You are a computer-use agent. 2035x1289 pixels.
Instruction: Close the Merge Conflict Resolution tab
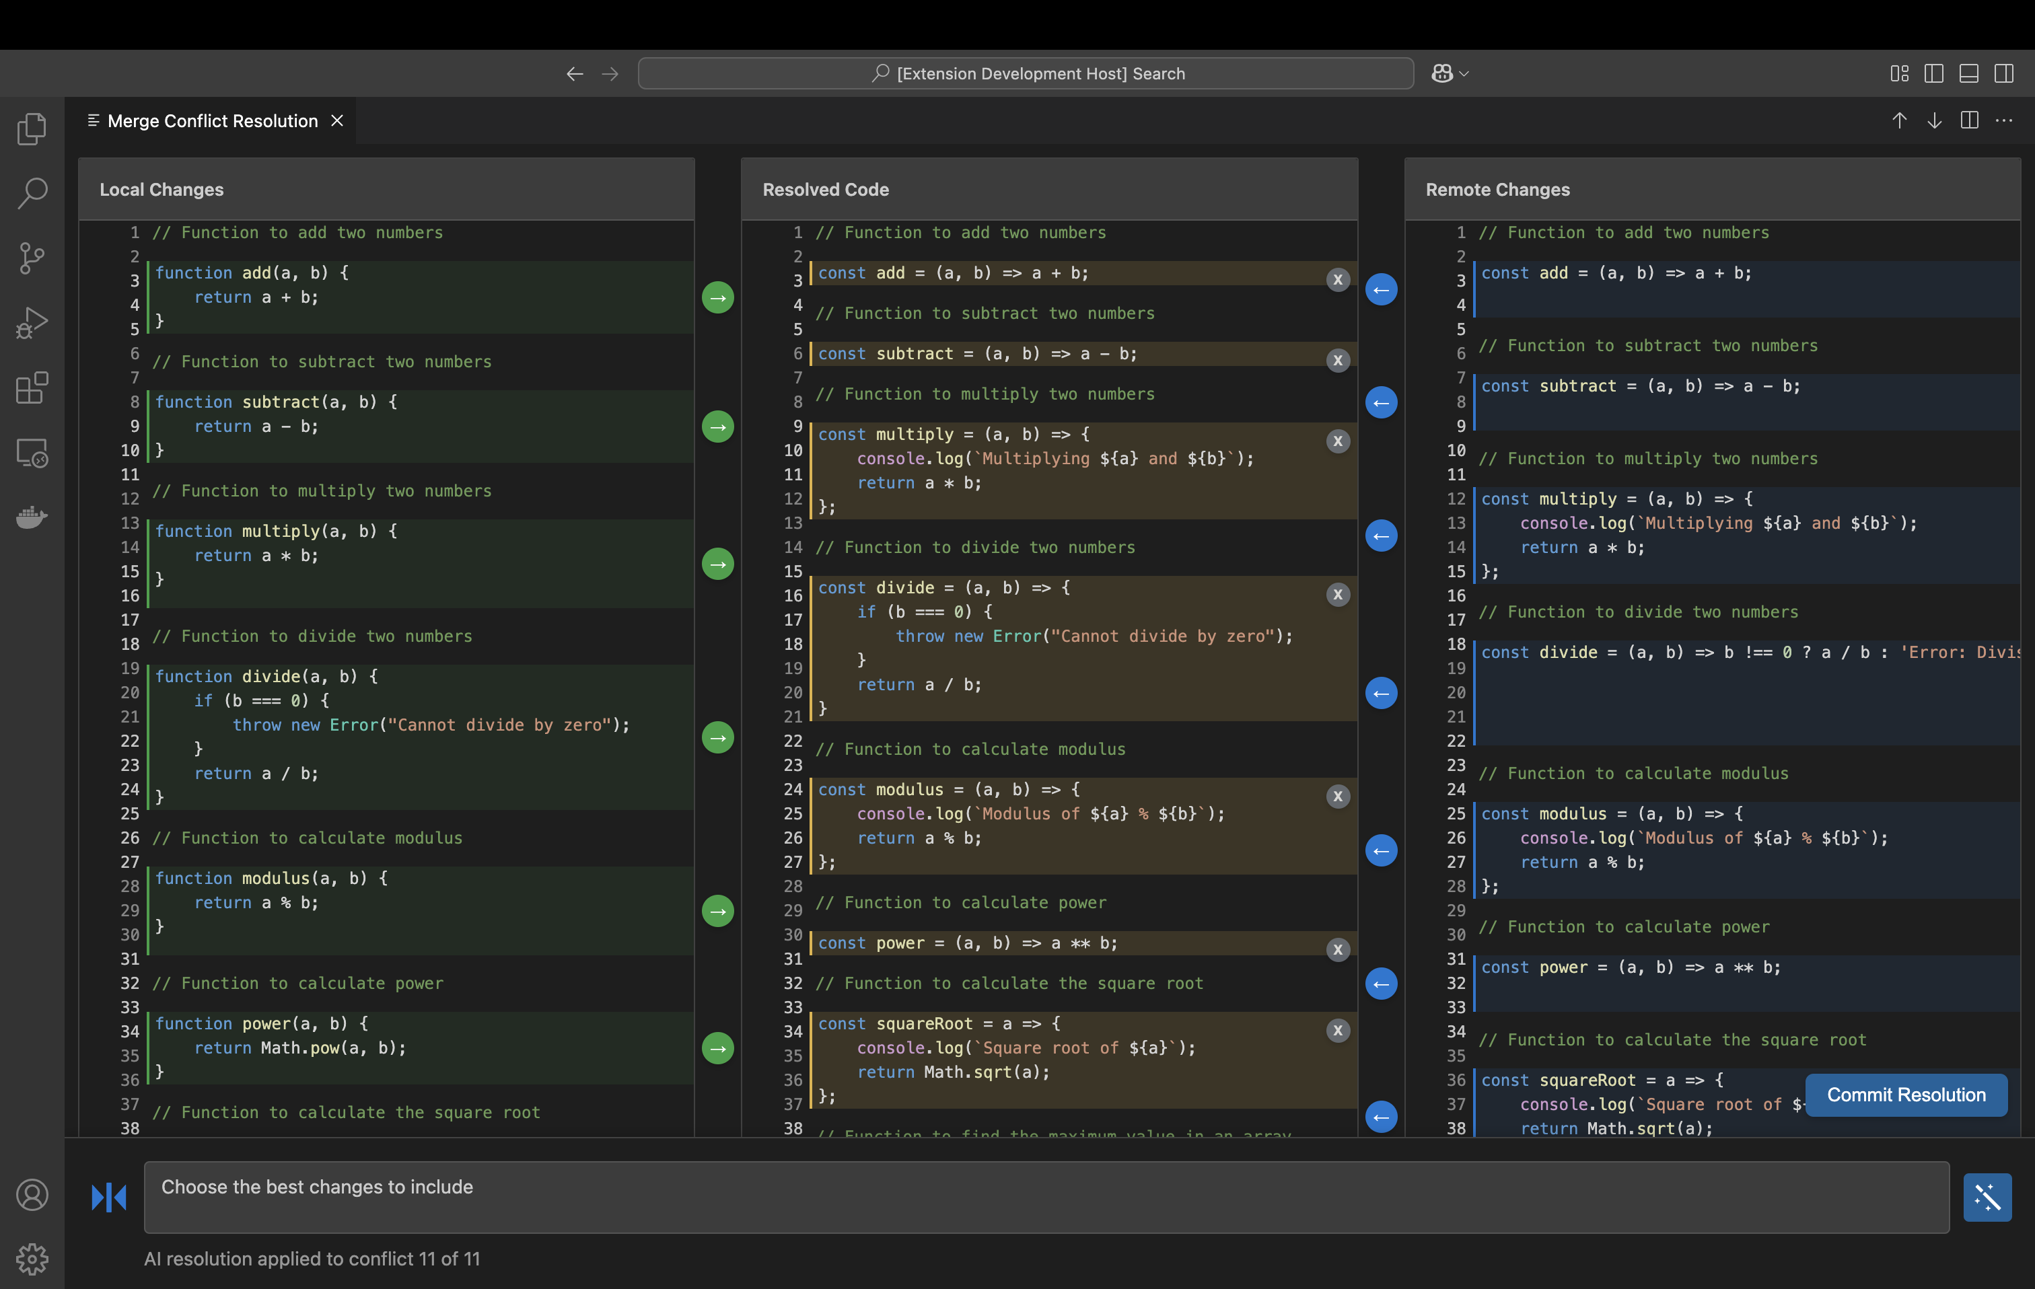337,121
